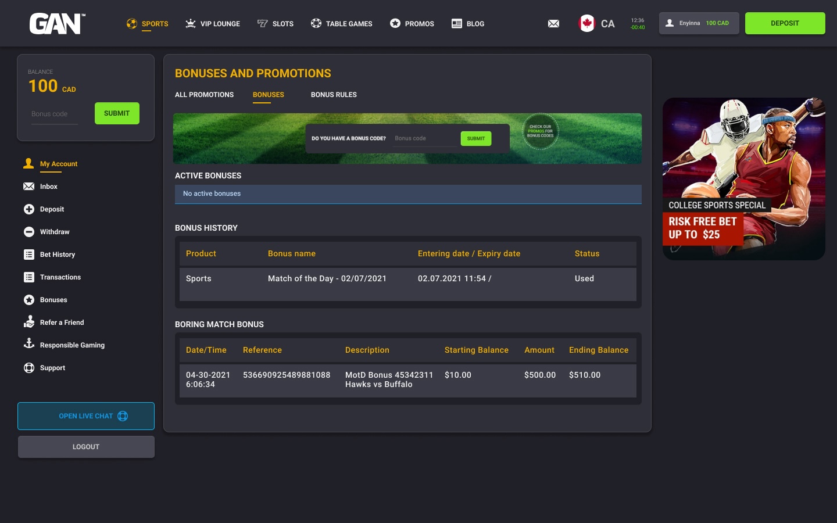
Task: Switch to the Bonus Rules tab
Action: click(x=334, y=95)
